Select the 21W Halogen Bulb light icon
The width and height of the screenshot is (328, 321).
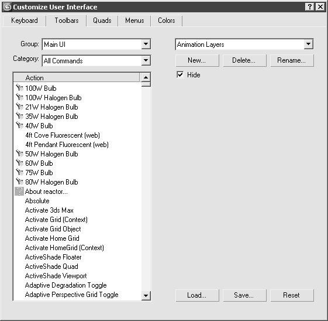19,107
